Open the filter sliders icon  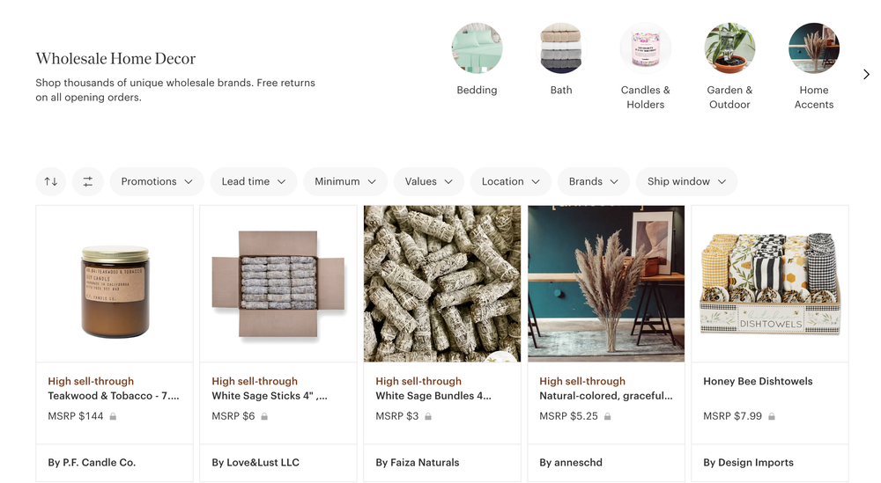click(88, 181)
